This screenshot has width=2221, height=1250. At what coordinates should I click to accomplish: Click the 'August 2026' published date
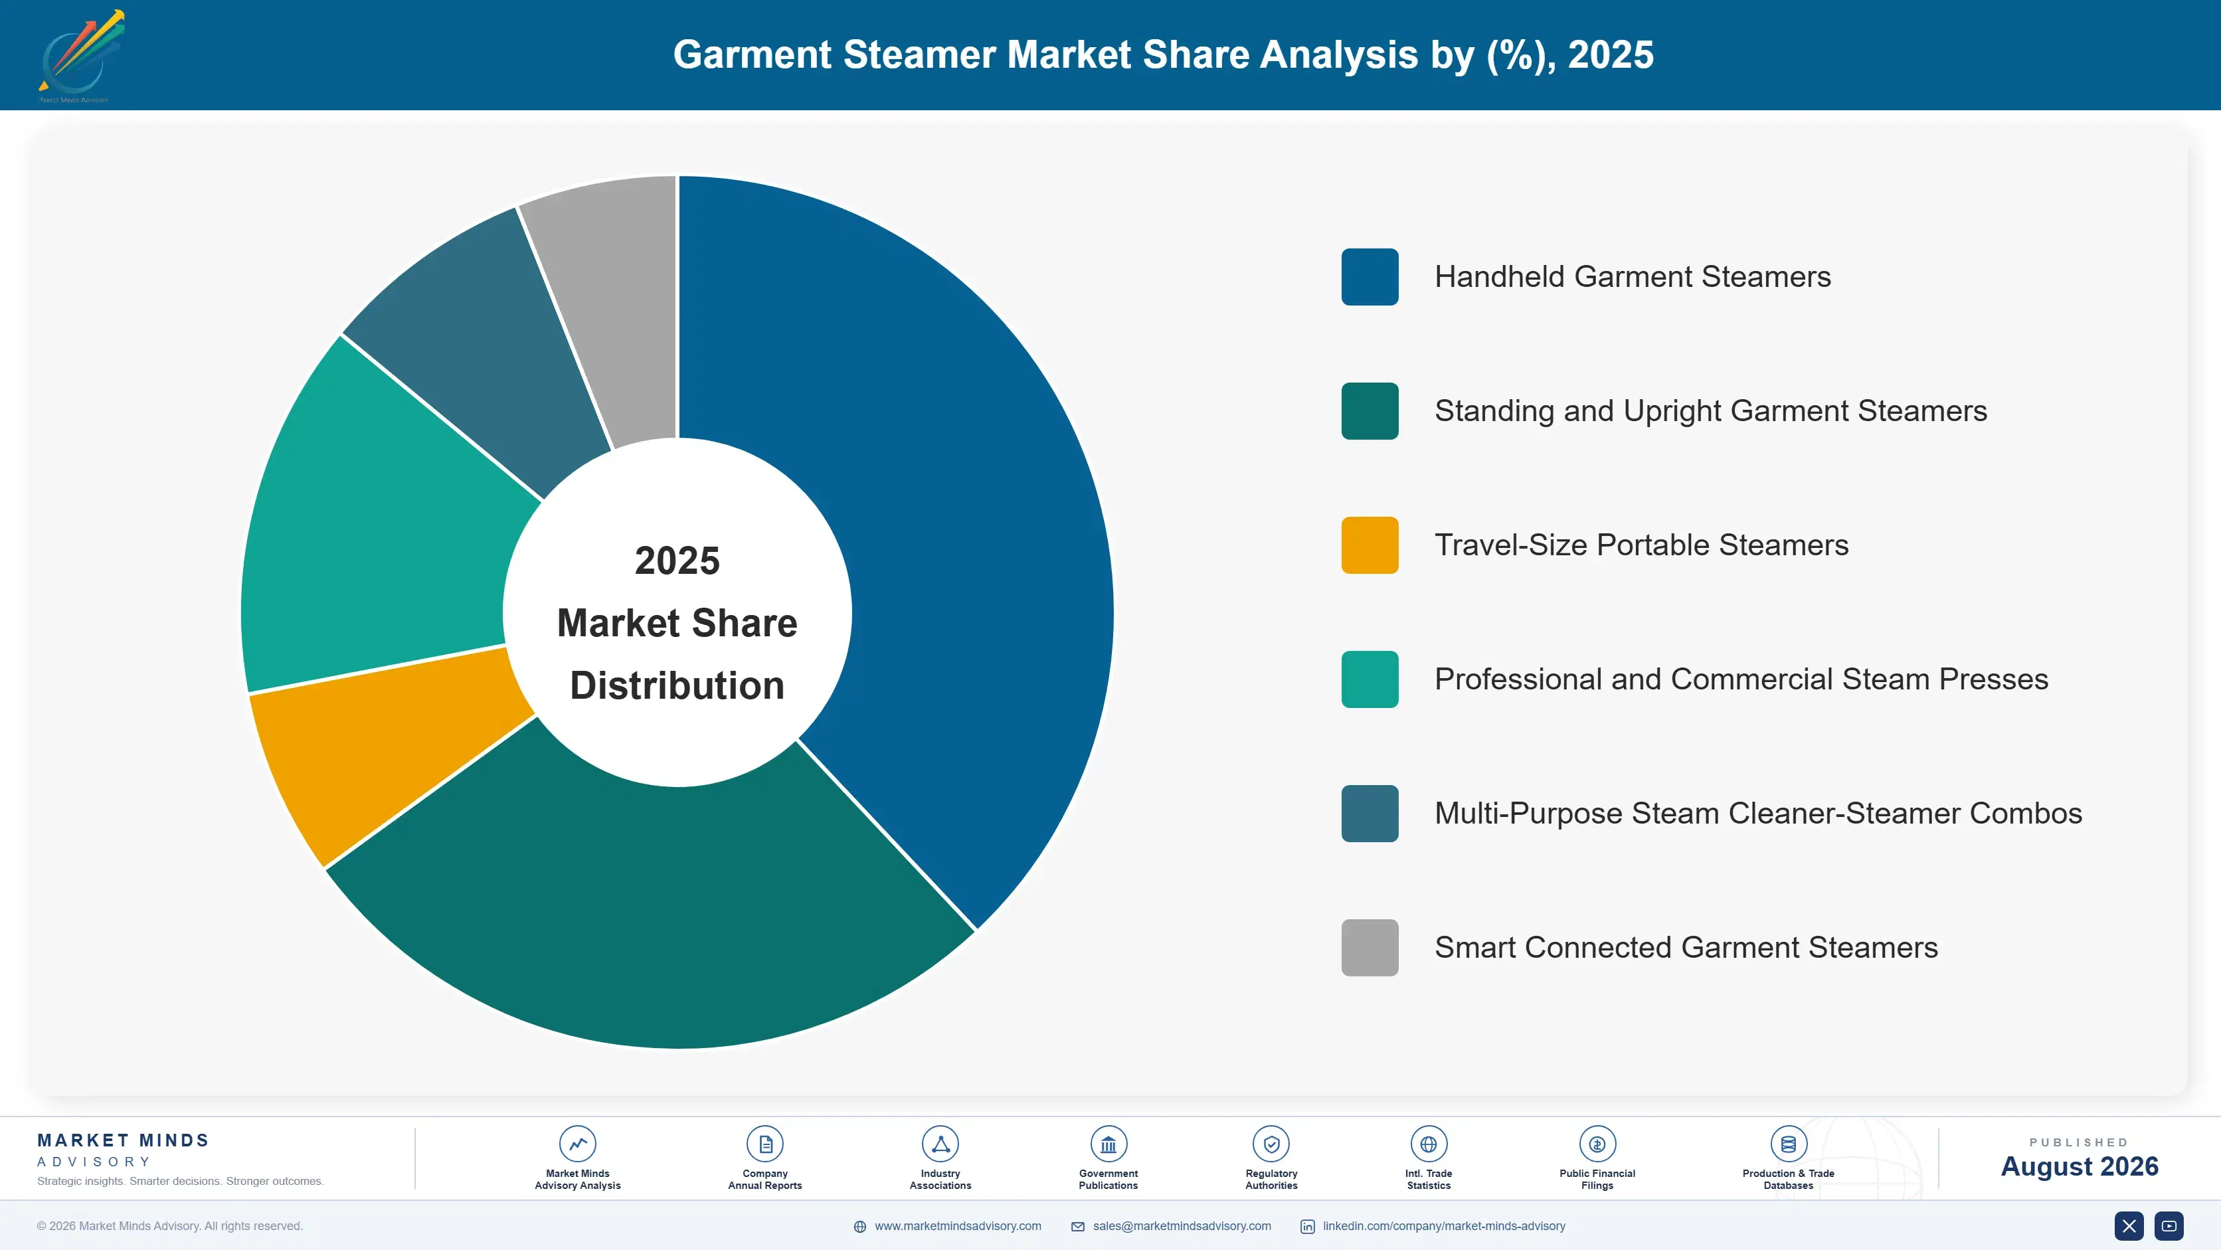tap(2079, 1166)
